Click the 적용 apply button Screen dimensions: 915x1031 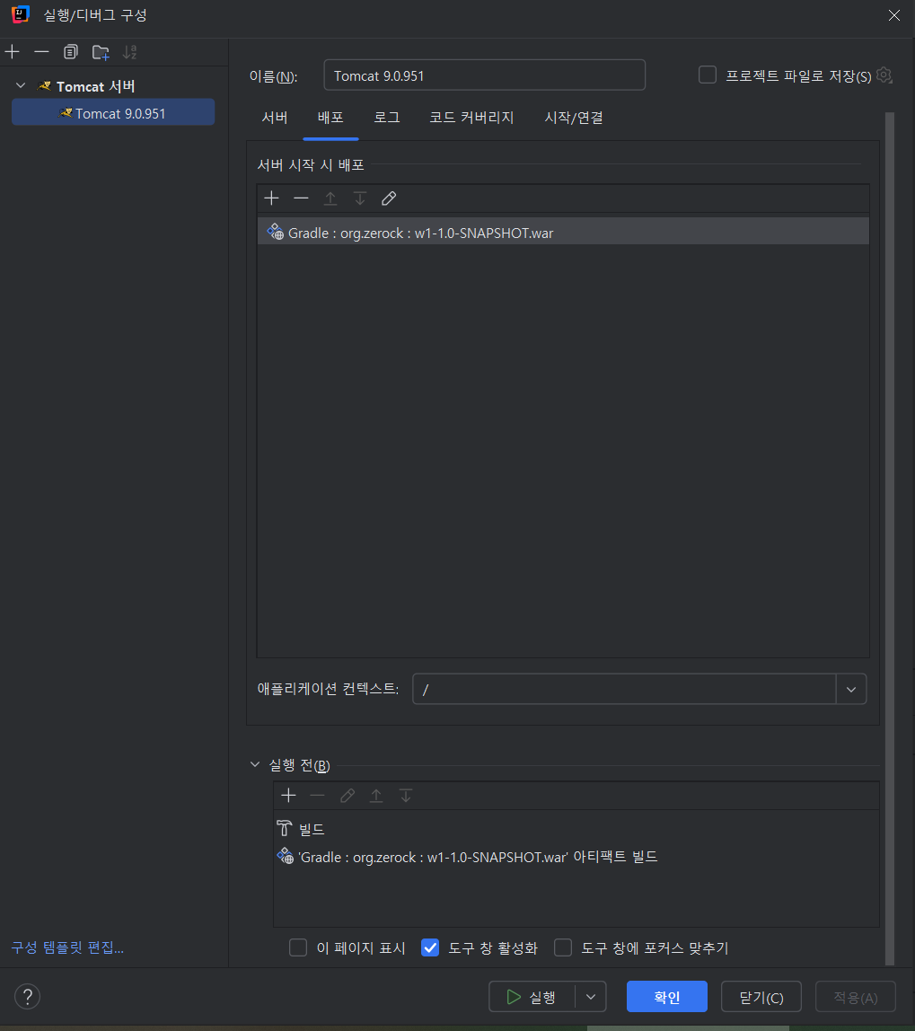click(856, 997)
